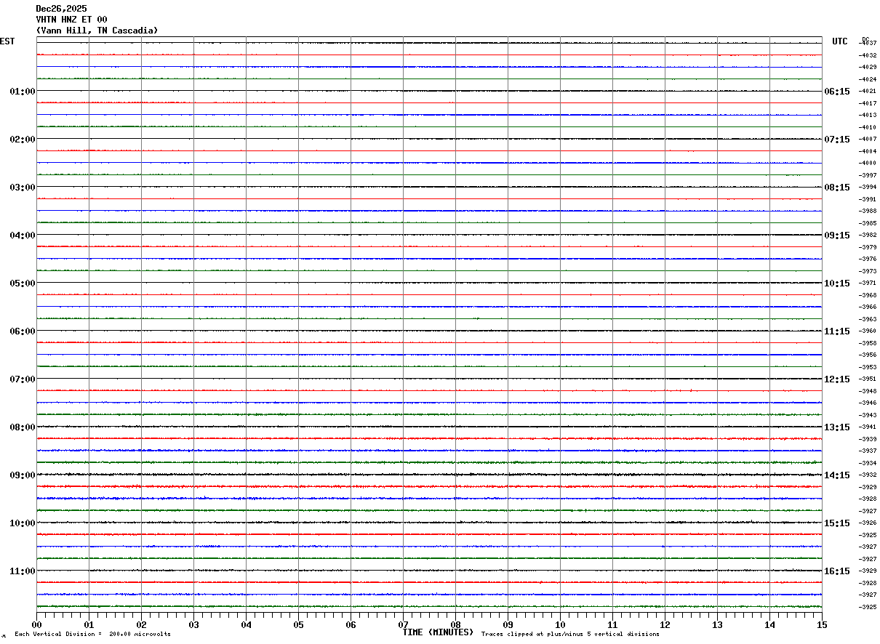The width and height of the screenshot is (880, 644).
Task: Pick the DC offset value -3963
Action: (868, 319)
